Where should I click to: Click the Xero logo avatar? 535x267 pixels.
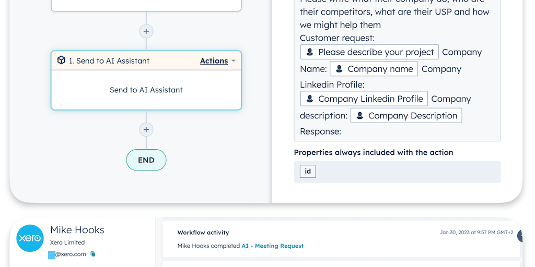pyautogui.click(x=30, y=238)
